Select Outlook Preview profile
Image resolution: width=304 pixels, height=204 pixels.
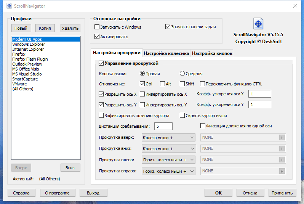click(x=46, y=64)
